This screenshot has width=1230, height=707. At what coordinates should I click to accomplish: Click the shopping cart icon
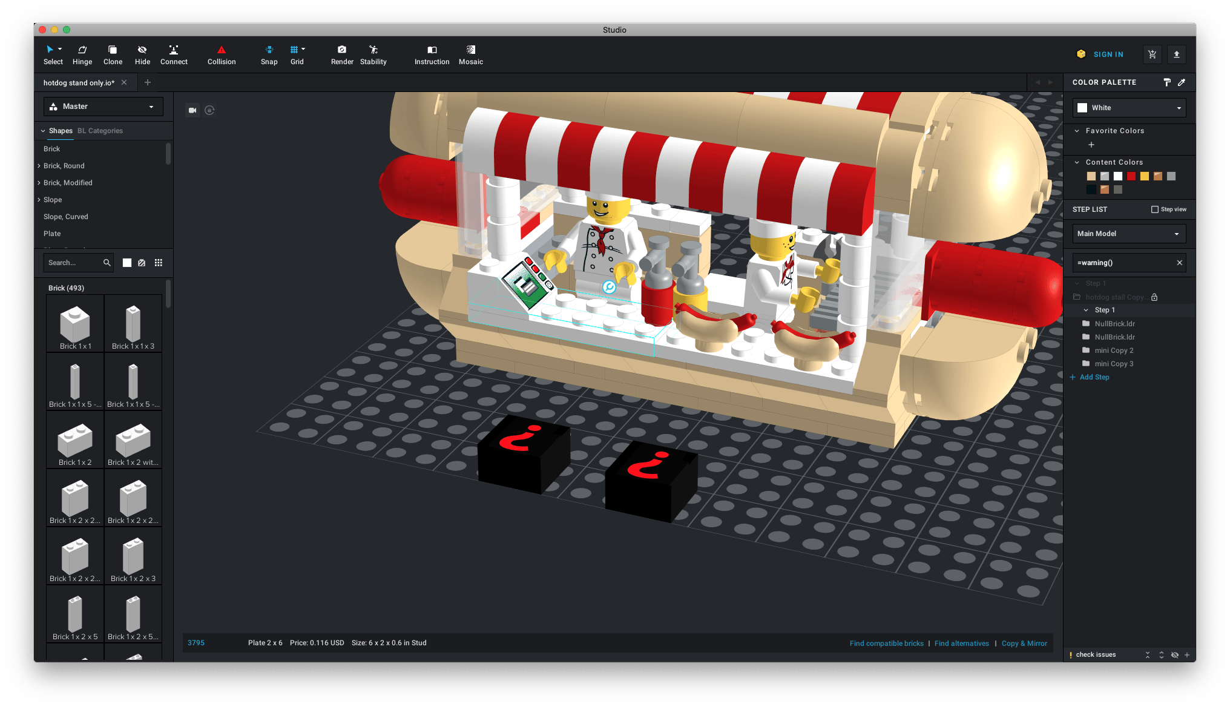coord(1152,54)
